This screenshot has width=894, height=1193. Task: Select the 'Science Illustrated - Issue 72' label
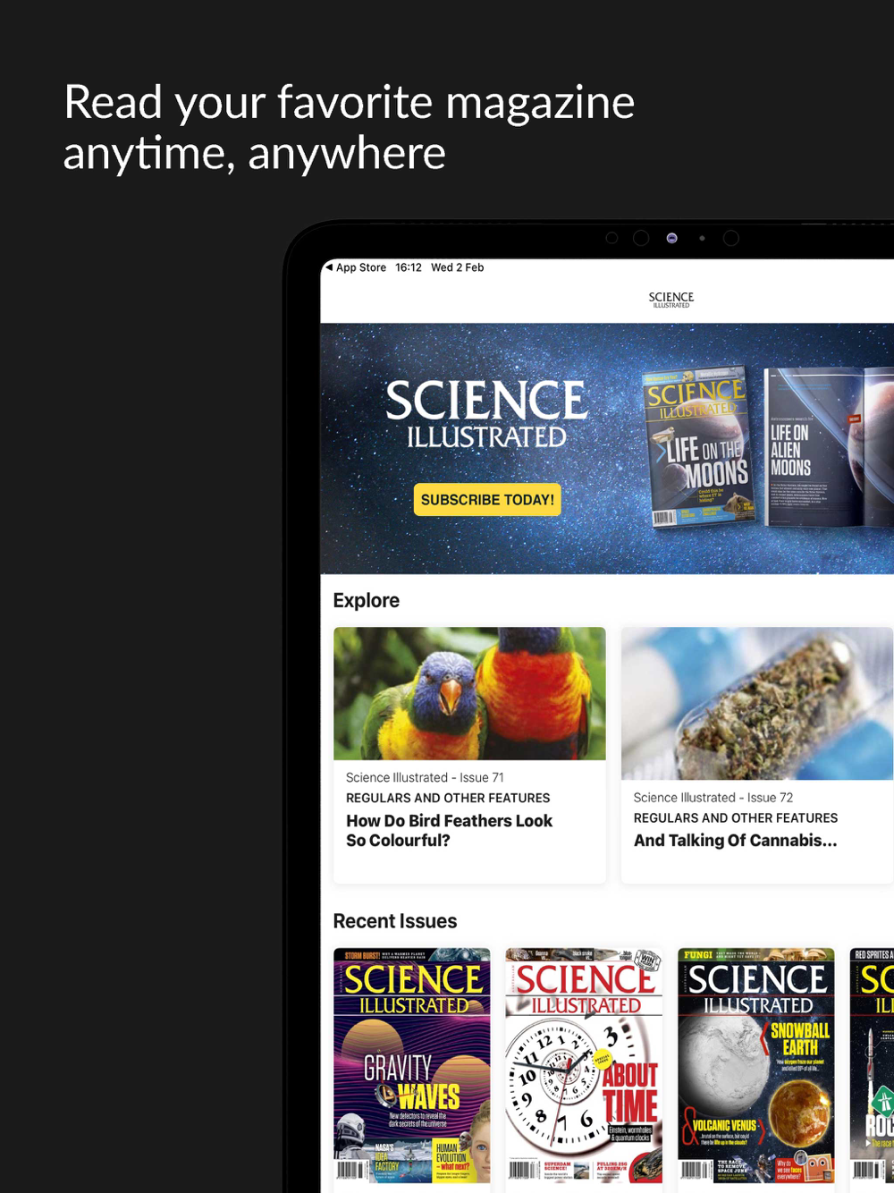[x=713, y=798]
